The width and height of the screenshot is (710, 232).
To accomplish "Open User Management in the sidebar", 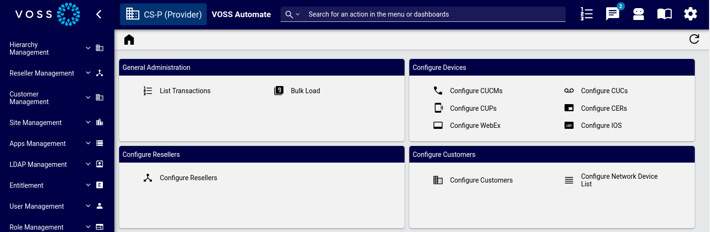I will [37, 206].
